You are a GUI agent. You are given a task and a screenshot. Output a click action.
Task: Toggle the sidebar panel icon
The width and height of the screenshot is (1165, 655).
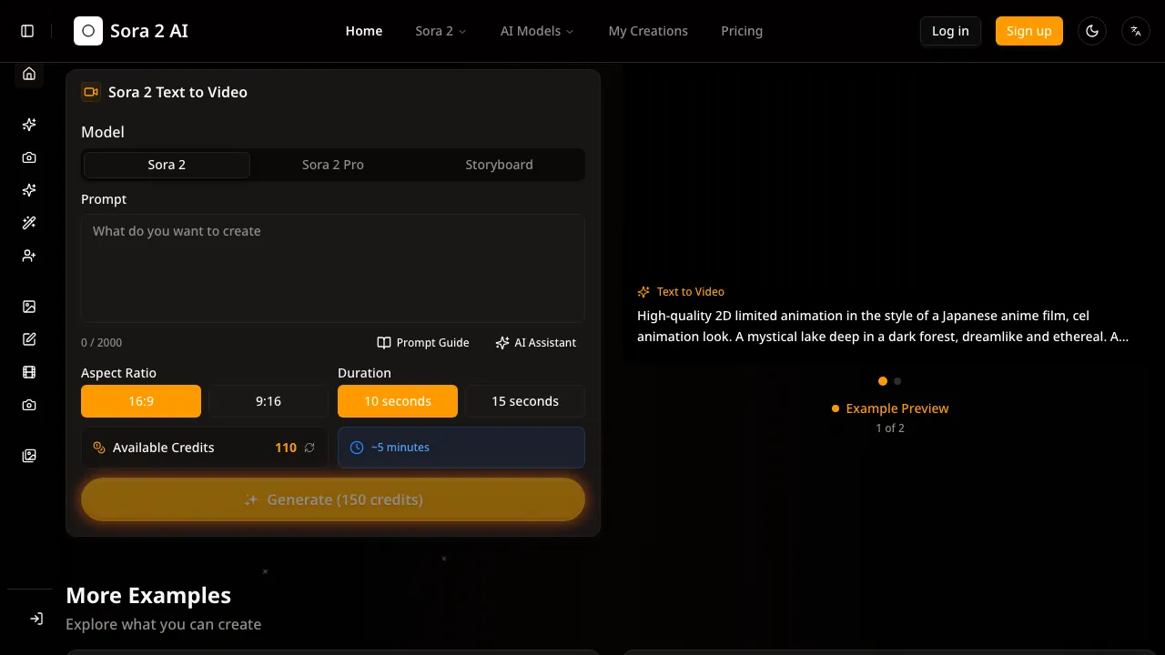click(27, 31)
